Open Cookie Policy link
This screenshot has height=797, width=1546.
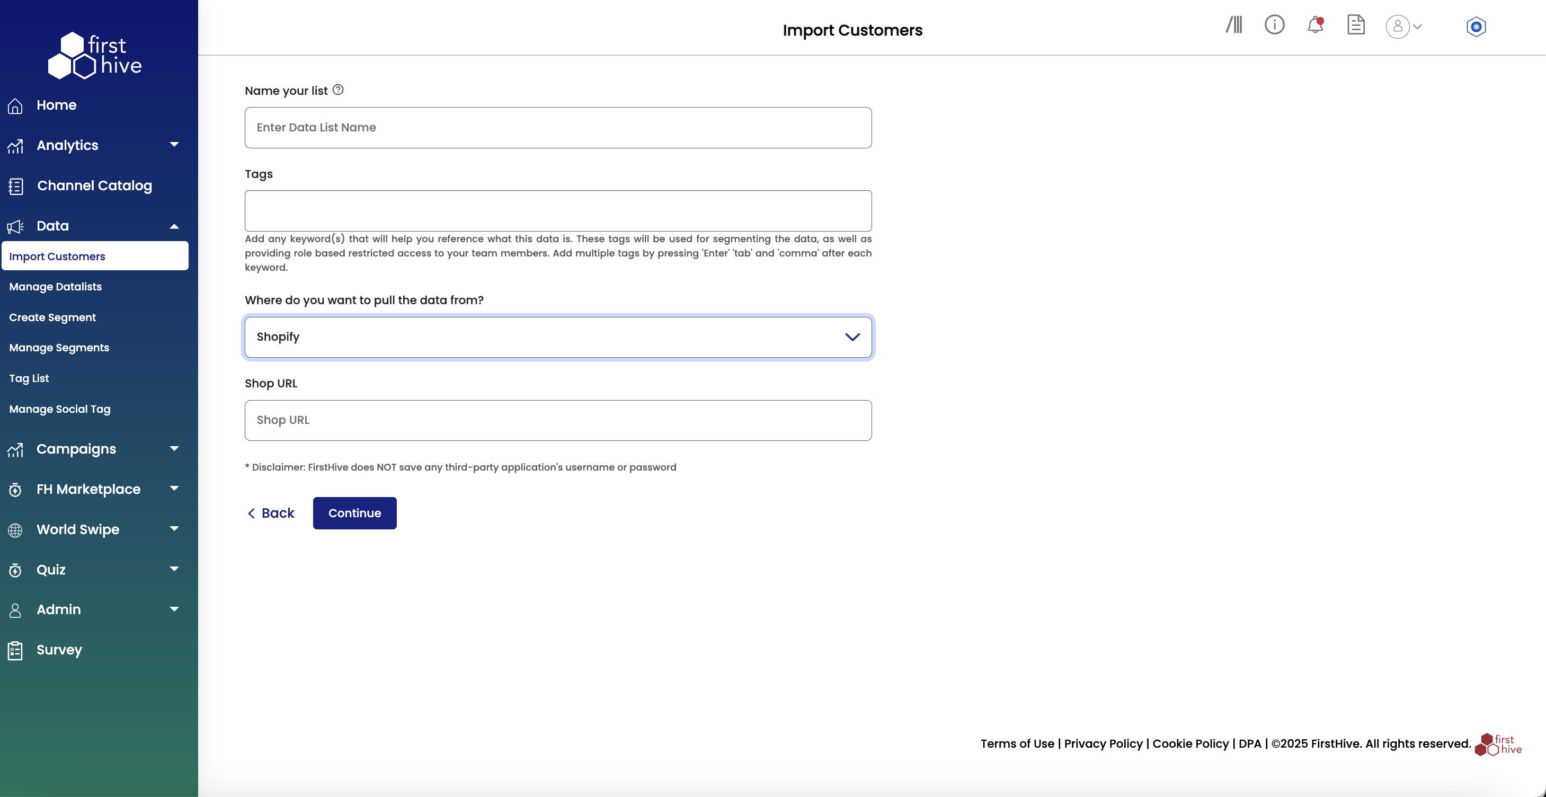(1190, 743)
